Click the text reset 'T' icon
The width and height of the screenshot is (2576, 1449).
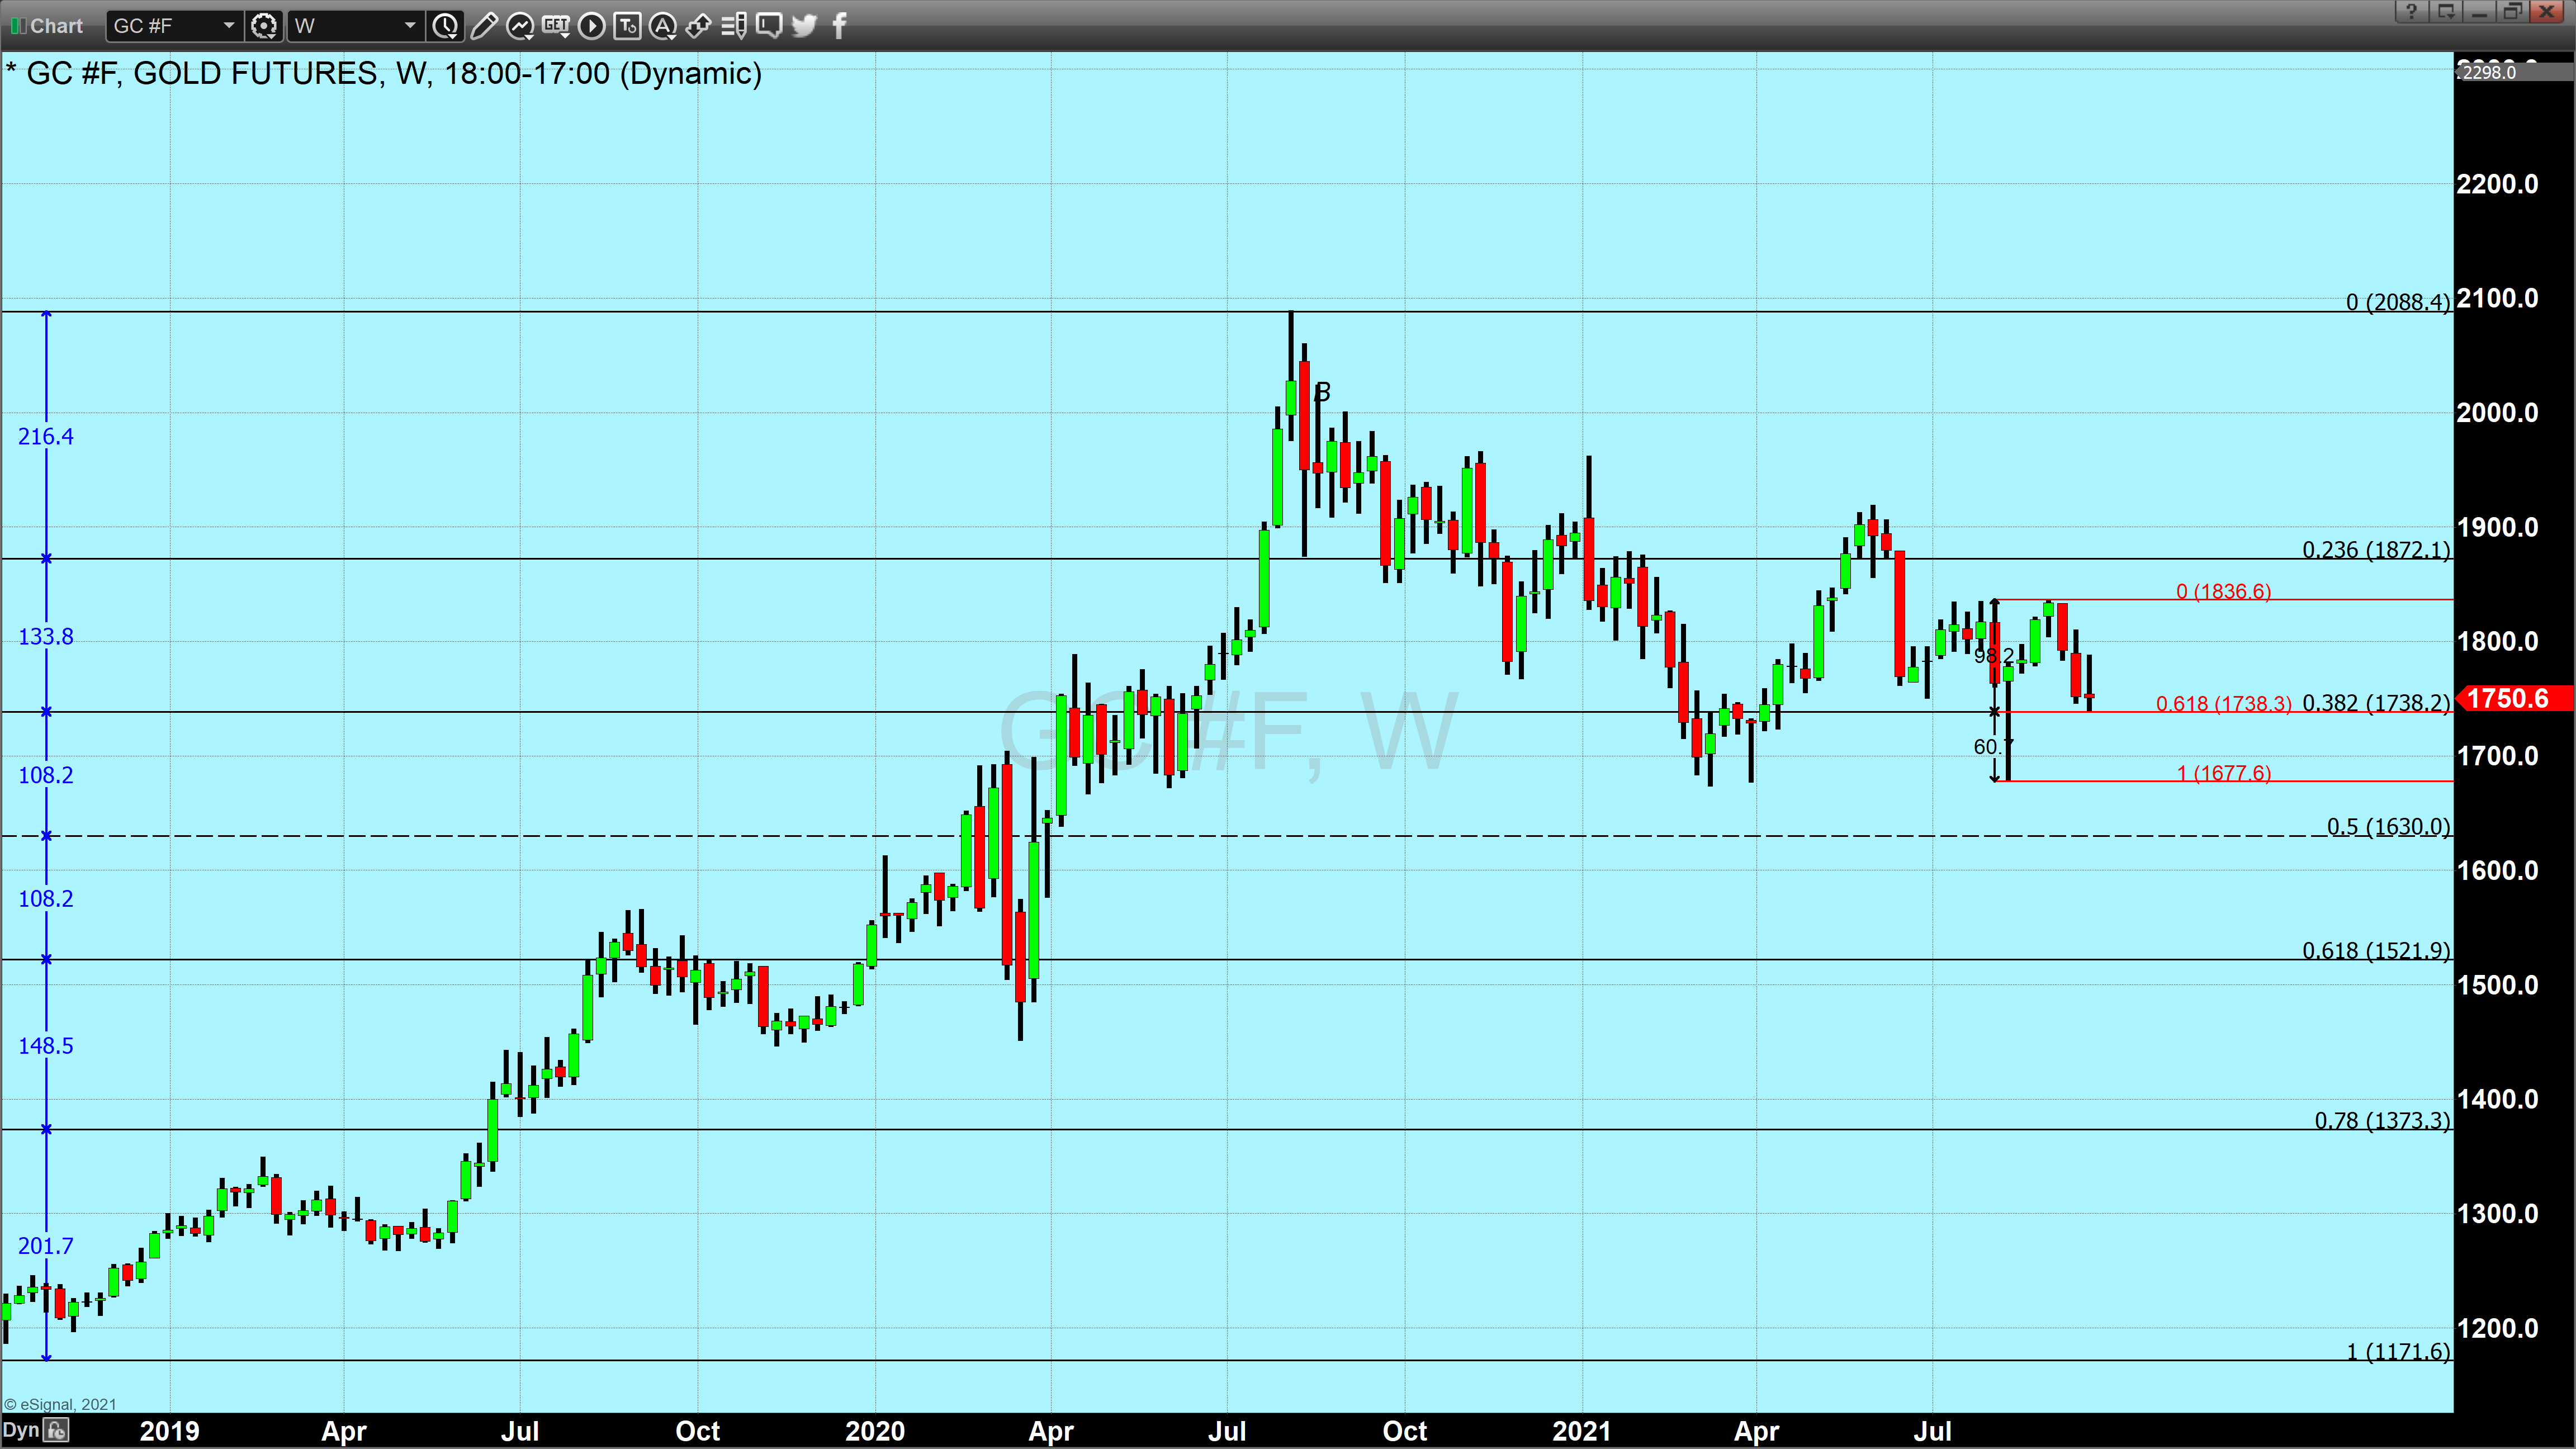627,26
